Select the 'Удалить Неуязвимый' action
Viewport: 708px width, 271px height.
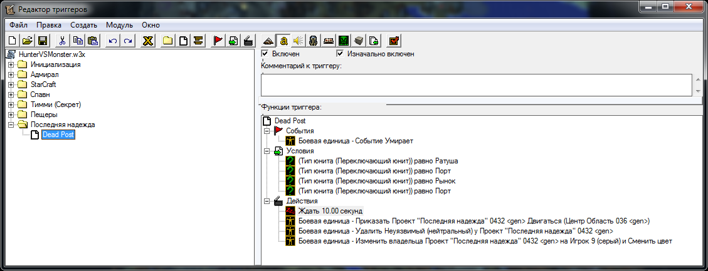click(455, 231)
